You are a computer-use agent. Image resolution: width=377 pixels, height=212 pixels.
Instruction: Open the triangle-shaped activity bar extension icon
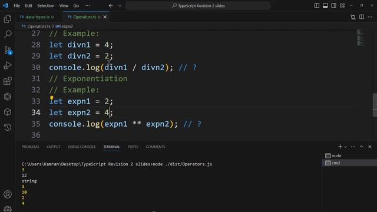point(8,97)
